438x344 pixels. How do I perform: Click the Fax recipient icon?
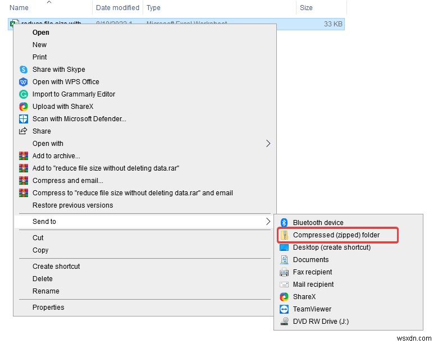pos(284,272)
